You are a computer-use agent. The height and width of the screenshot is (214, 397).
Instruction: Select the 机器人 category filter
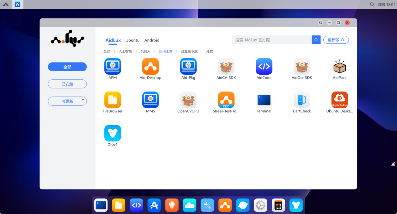pyautogui.click(x=145, y=51)
